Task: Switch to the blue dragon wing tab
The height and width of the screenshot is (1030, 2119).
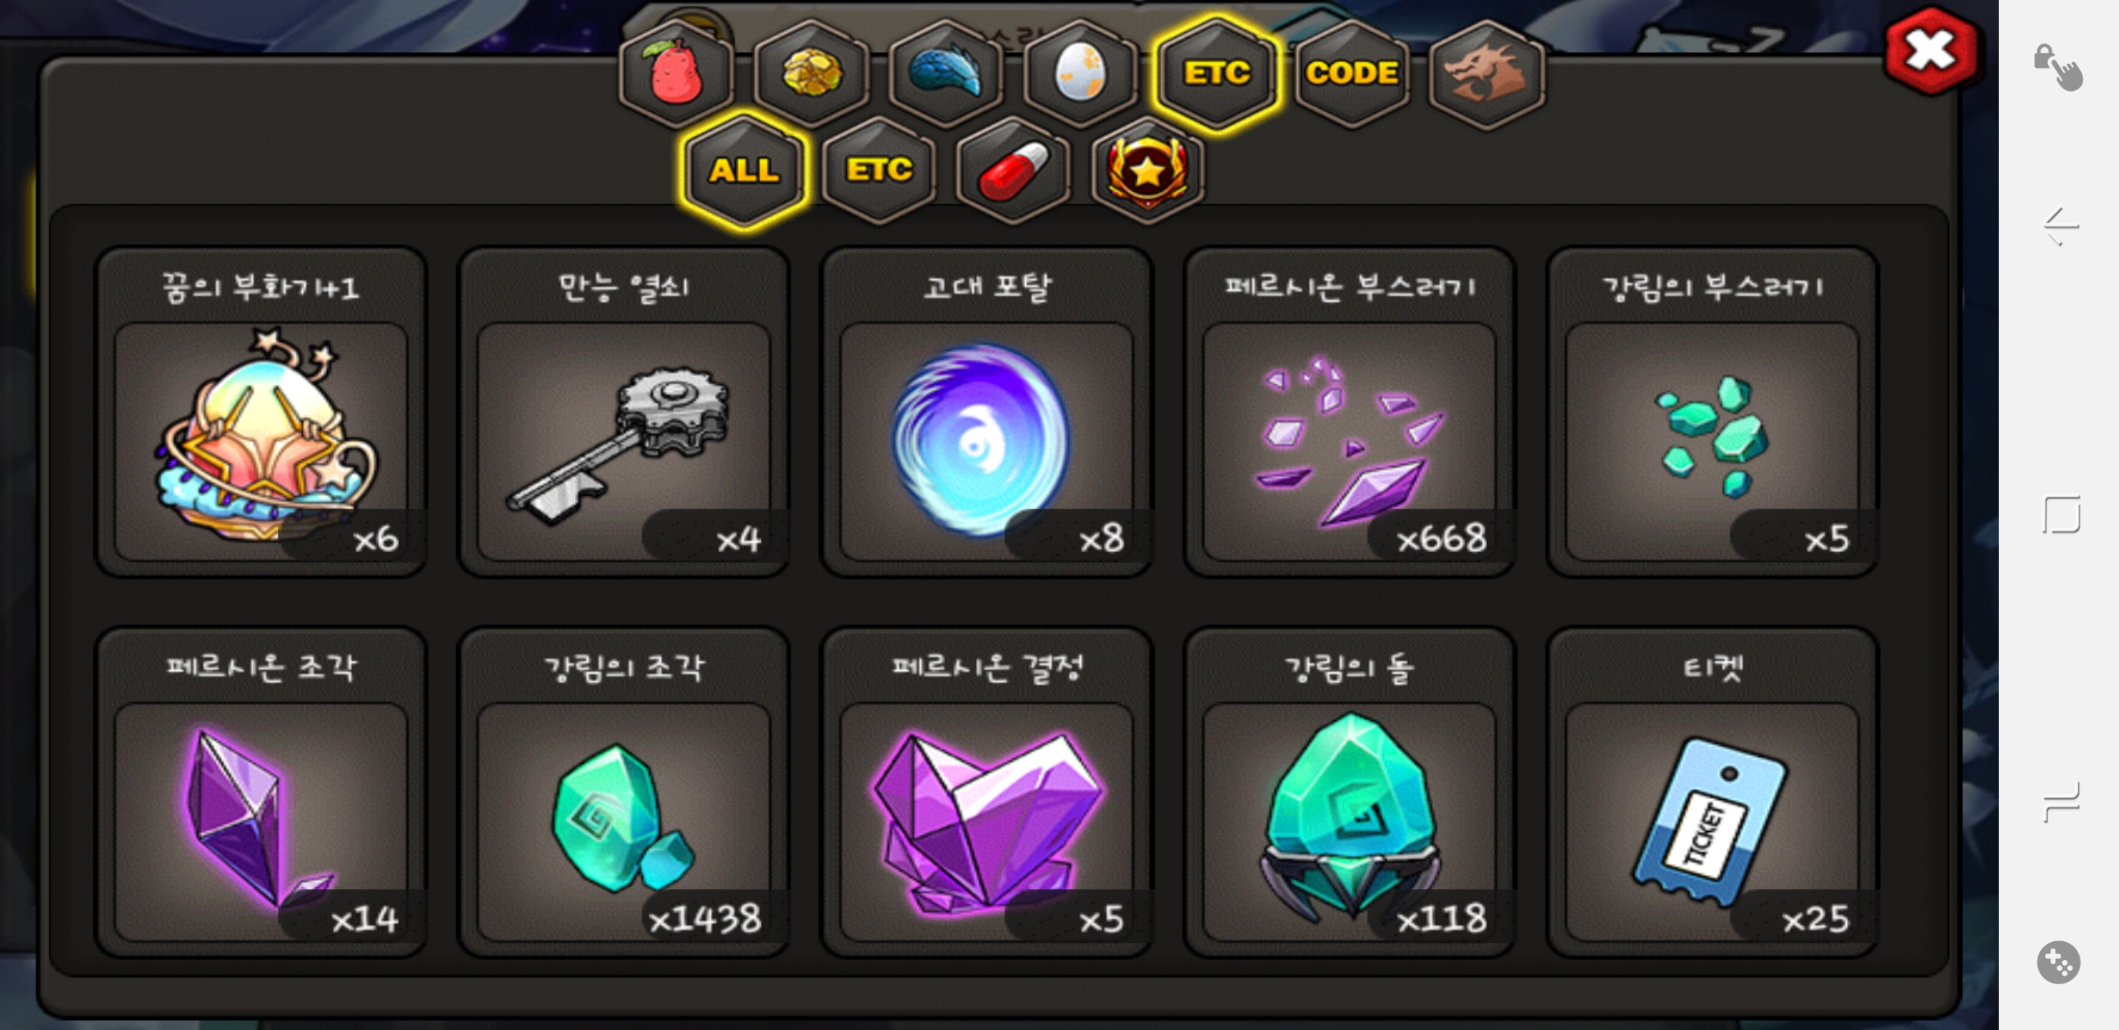Action: point(946,74)
